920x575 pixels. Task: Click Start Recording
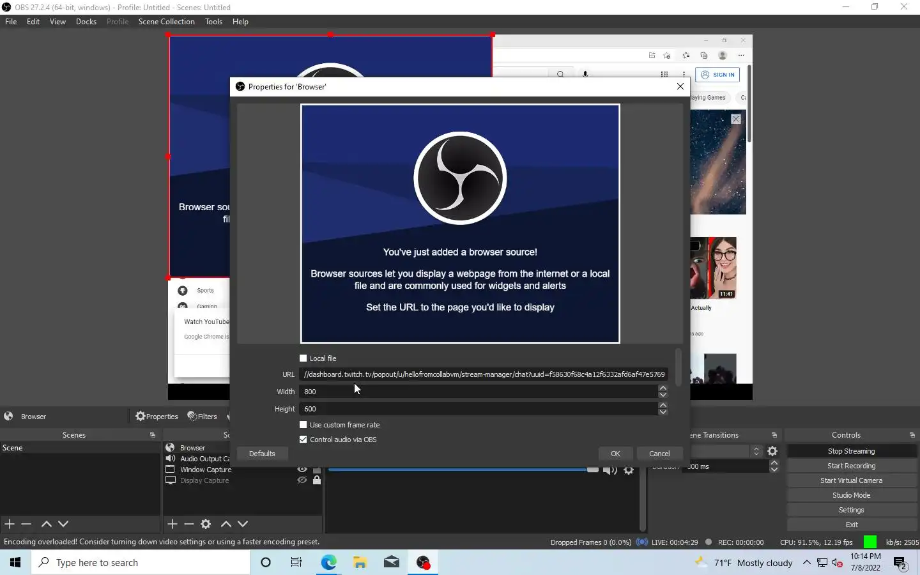tap(852, 466)
